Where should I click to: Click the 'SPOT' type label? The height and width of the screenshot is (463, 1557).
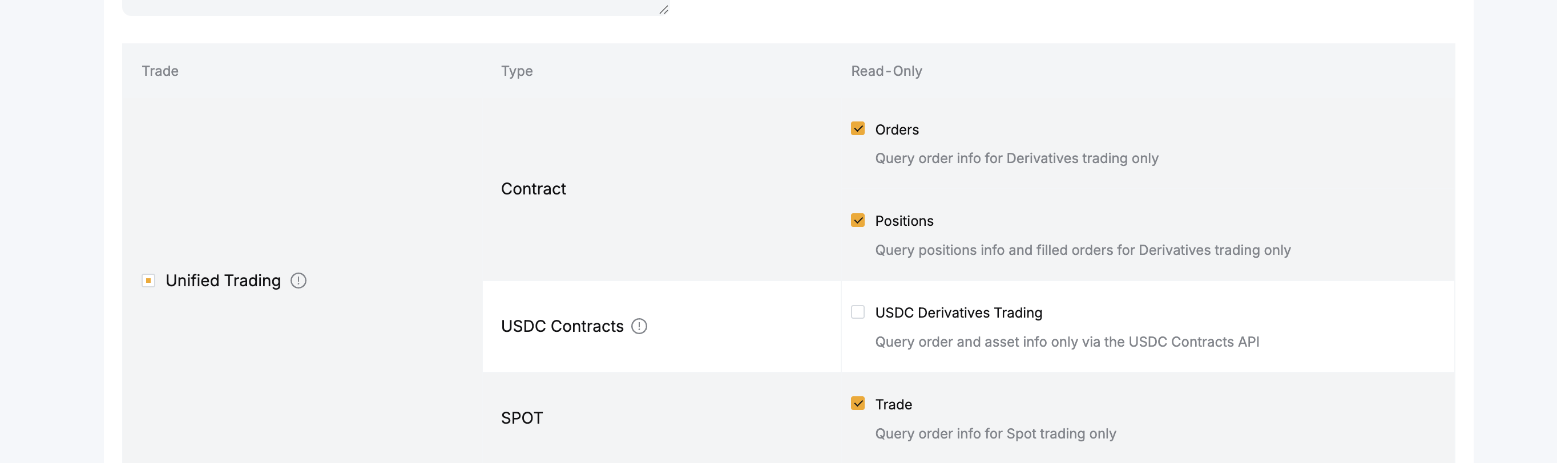point(522,419)
